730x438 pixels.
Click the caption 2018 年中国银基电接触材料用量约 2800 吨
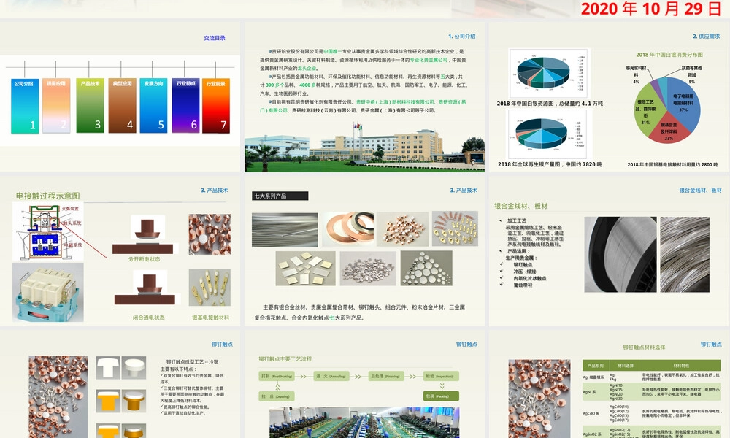pyautogui.click(x=672, y=164)
